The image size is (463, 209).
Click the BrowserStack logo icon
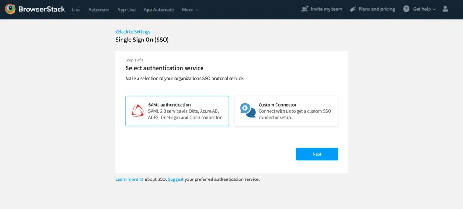tap(10, 9)
